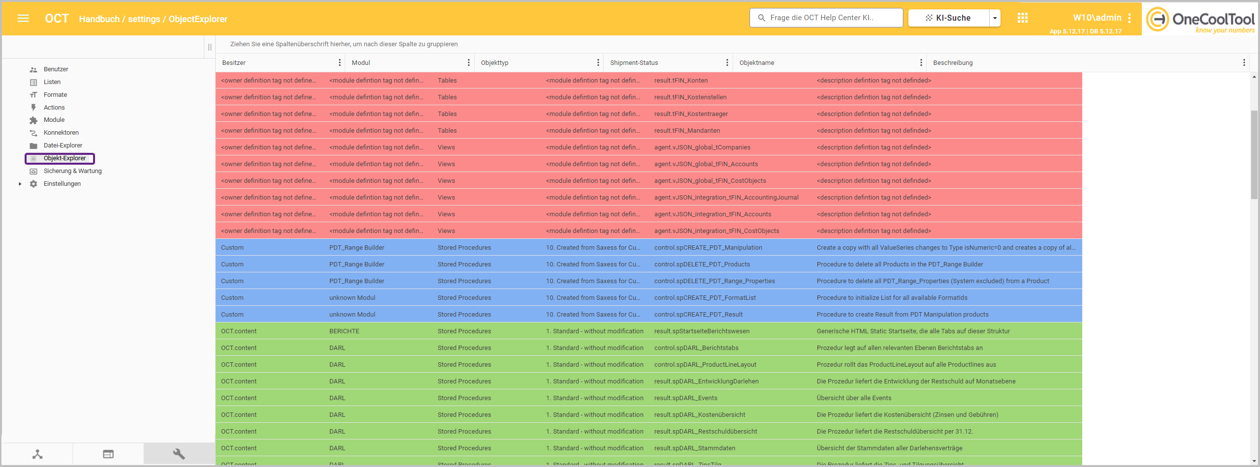Switch to the structure tree bottom tab

37,454
